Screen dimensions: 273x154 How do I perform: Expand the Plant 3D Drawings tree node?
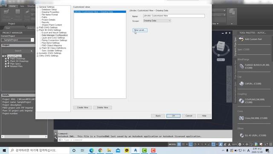pyautogui.click(x=6, y=61)
